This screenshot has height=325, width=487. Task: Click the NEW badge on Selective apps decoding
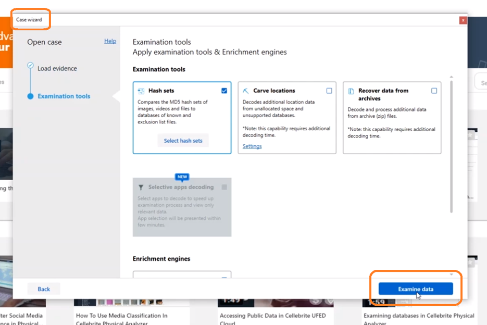[x=182, y=177]
